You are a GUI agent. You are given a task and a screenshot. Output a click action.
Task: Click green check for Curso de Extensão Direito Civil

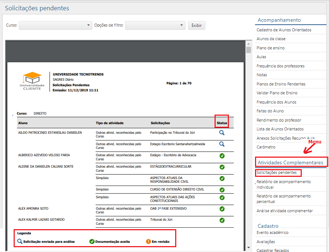tap(222, 190)
